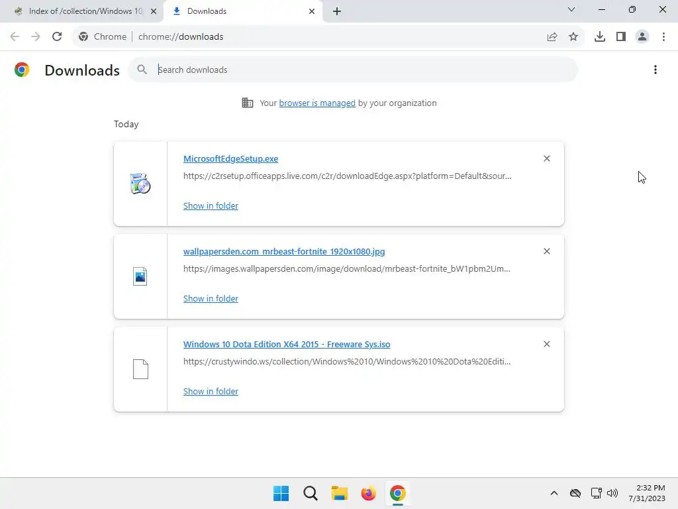Viewport: 678px width, 509px height.
Task: Click the crustywindo.ws source URL
Action: coord(347,361)
